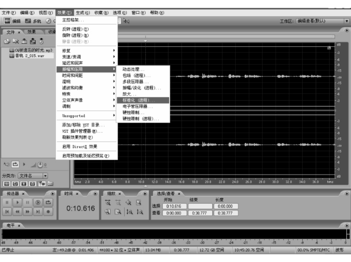Zoom to right edge of selection
This screenshot has width=351, height=262.
tap(118, 212)
